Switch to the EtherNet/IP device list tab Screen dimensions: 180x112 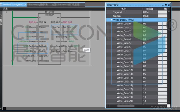[37, 4]
